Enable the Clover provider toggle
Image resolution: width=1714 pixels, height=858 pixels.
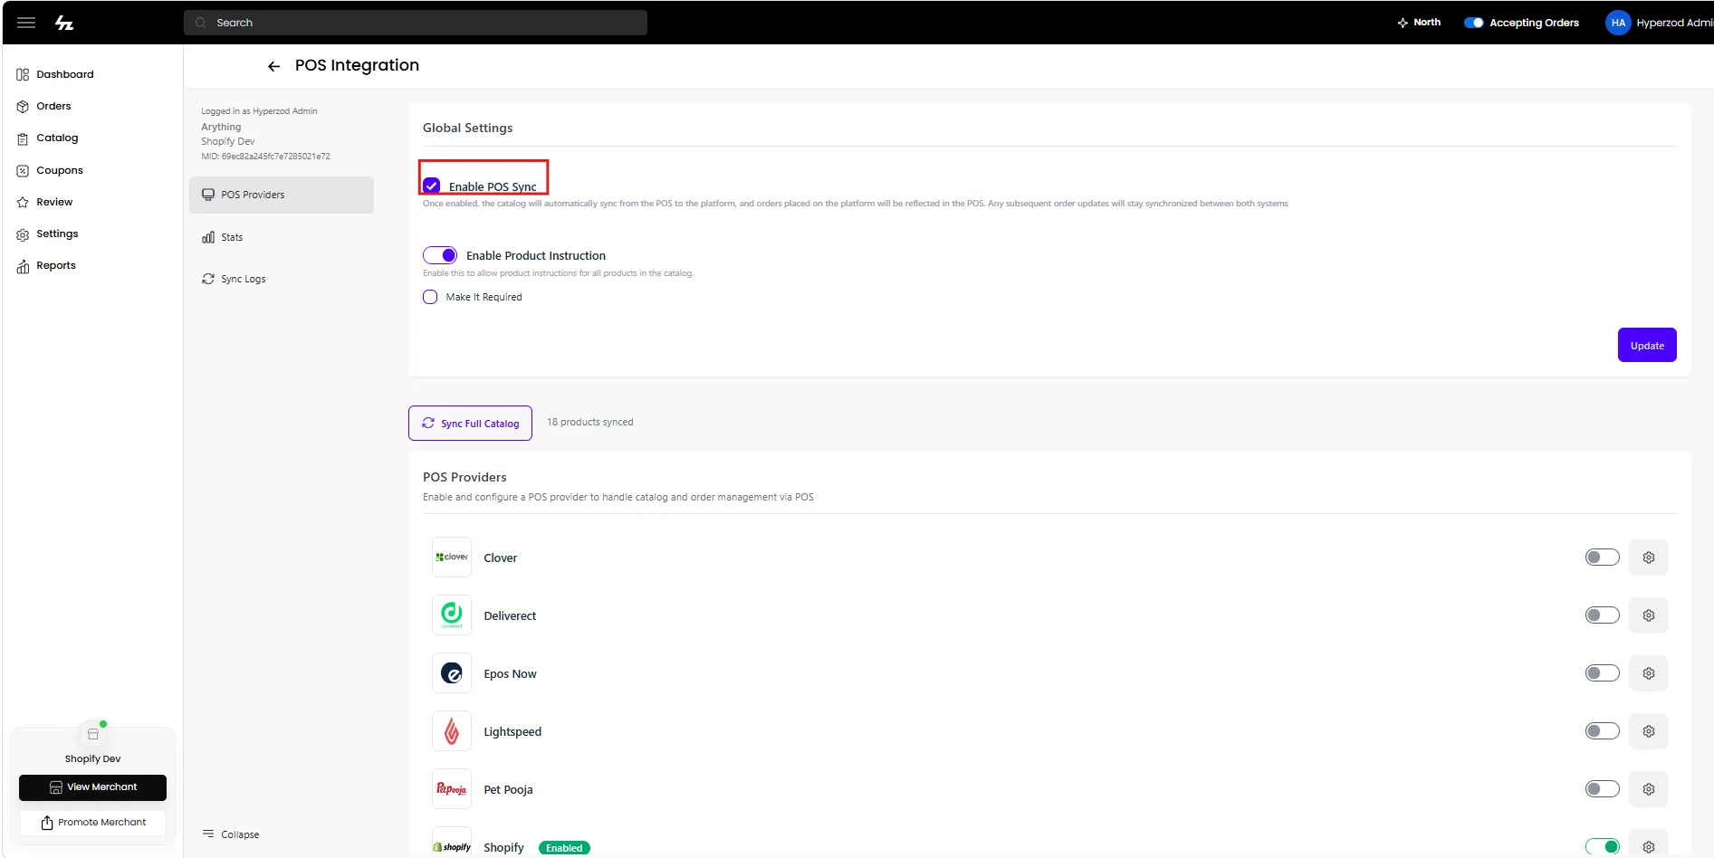pos(1602,558)
